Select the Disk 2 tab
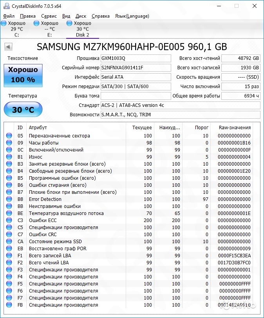 pos(83,29)
